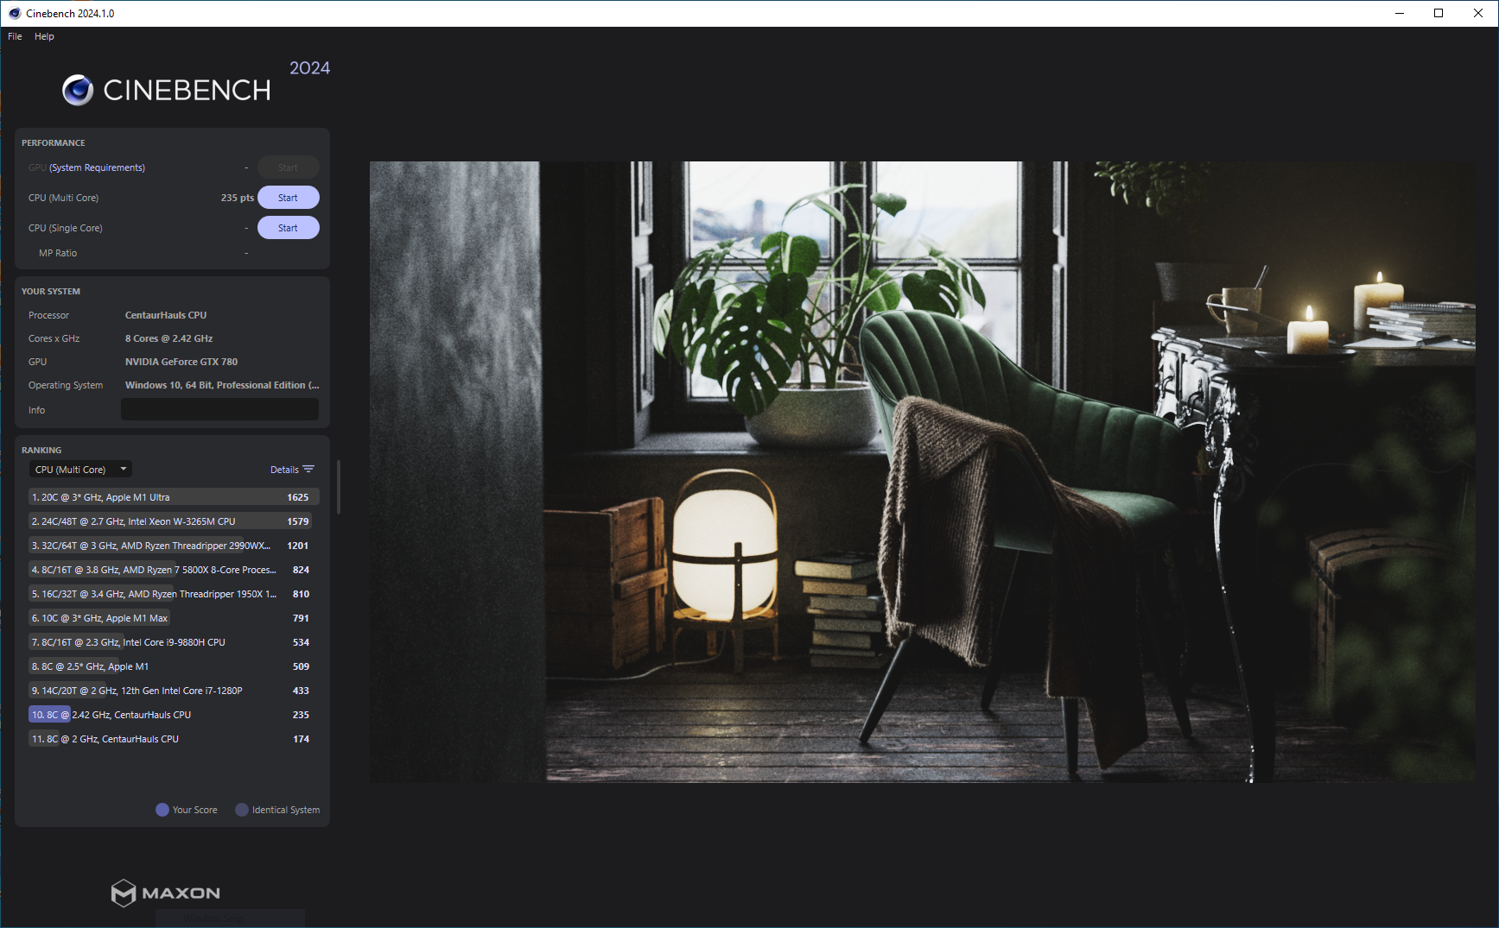The width and height of the screenshot is (1499, 928).
Task: Maximize the Cinebench window
Action: pyautogui.click(x=1439, y=13)
